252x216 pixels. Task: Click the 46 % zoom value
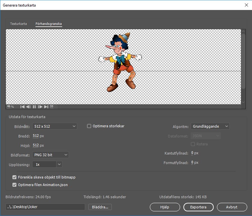pyautogui.click(x=10, y=106)
